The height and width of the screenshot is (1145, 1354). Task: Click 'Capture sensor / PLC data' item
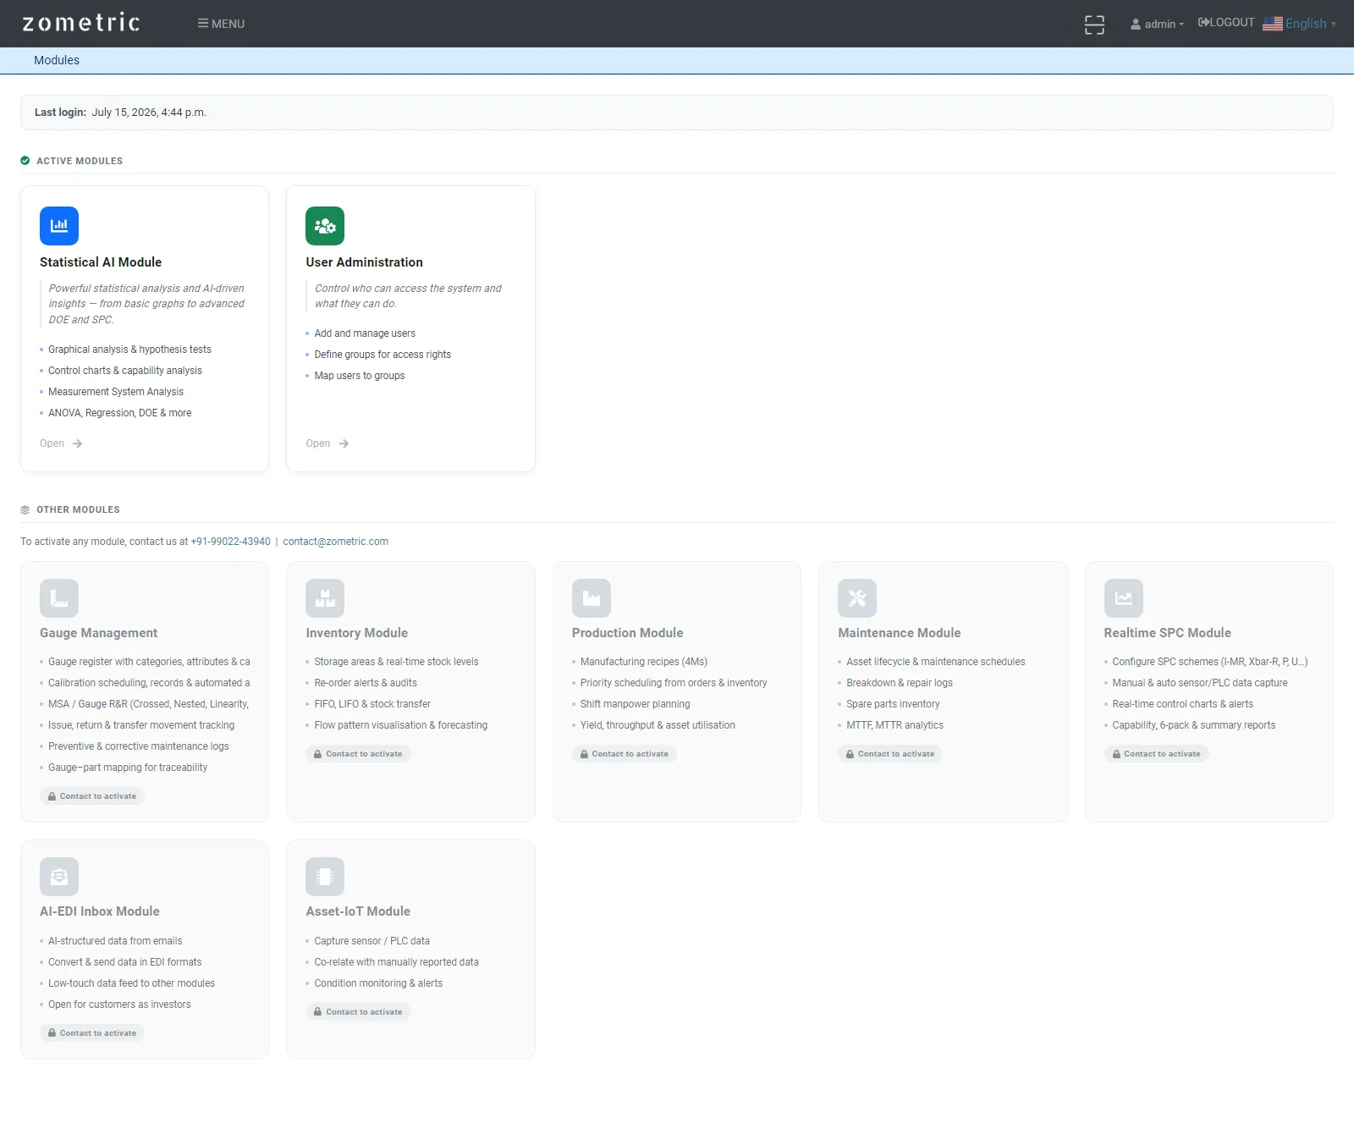pos(372,941)
